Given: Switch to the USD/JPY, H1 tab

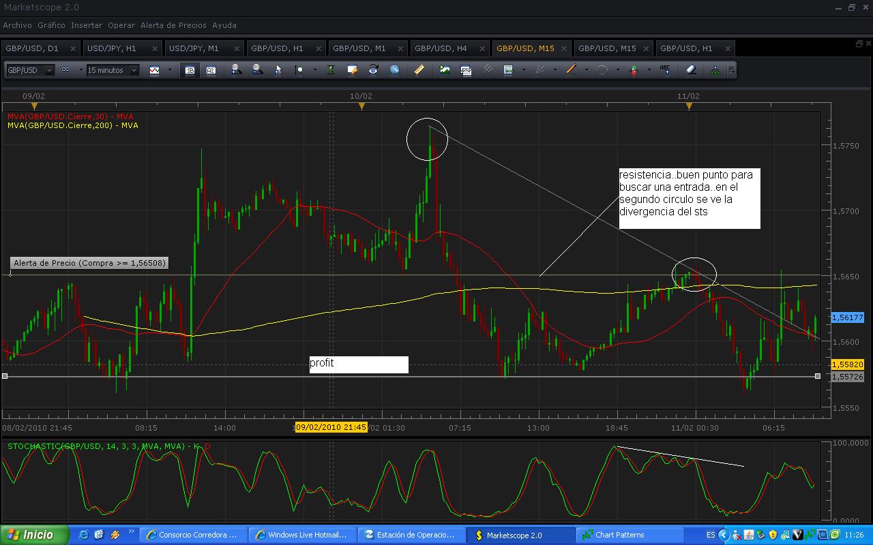Looking at the screenshot, I should [x=112, y=48].
